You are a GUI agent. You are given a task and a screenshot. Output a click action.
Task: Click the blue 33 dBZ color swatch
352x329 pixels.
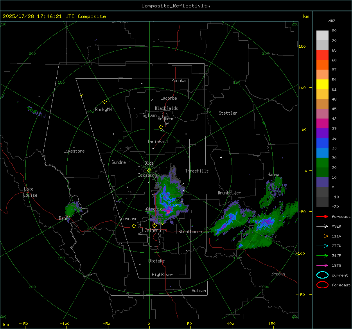pos(322,143)
